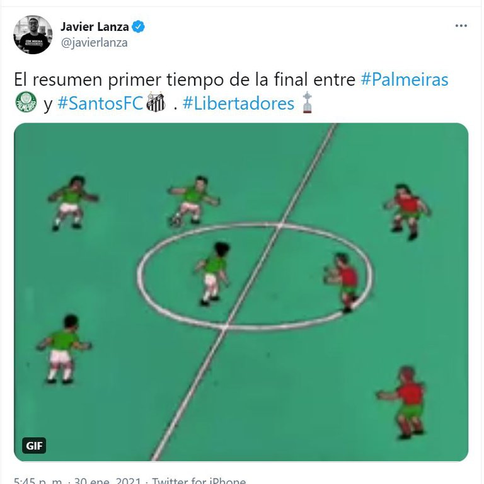Open the @javierlanza handle link
484x484 pixels.
[x=94, y=43]
